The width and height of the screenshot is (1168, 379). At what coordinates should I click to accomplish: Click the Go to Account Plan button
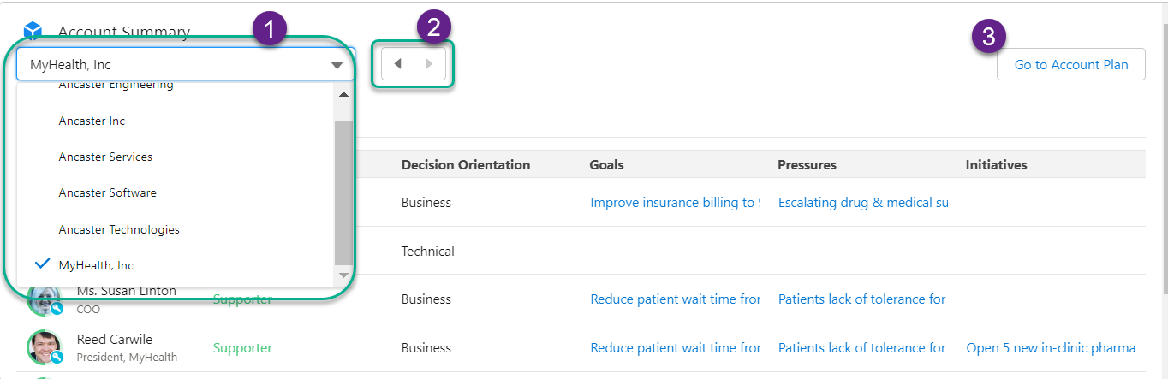1070,64
